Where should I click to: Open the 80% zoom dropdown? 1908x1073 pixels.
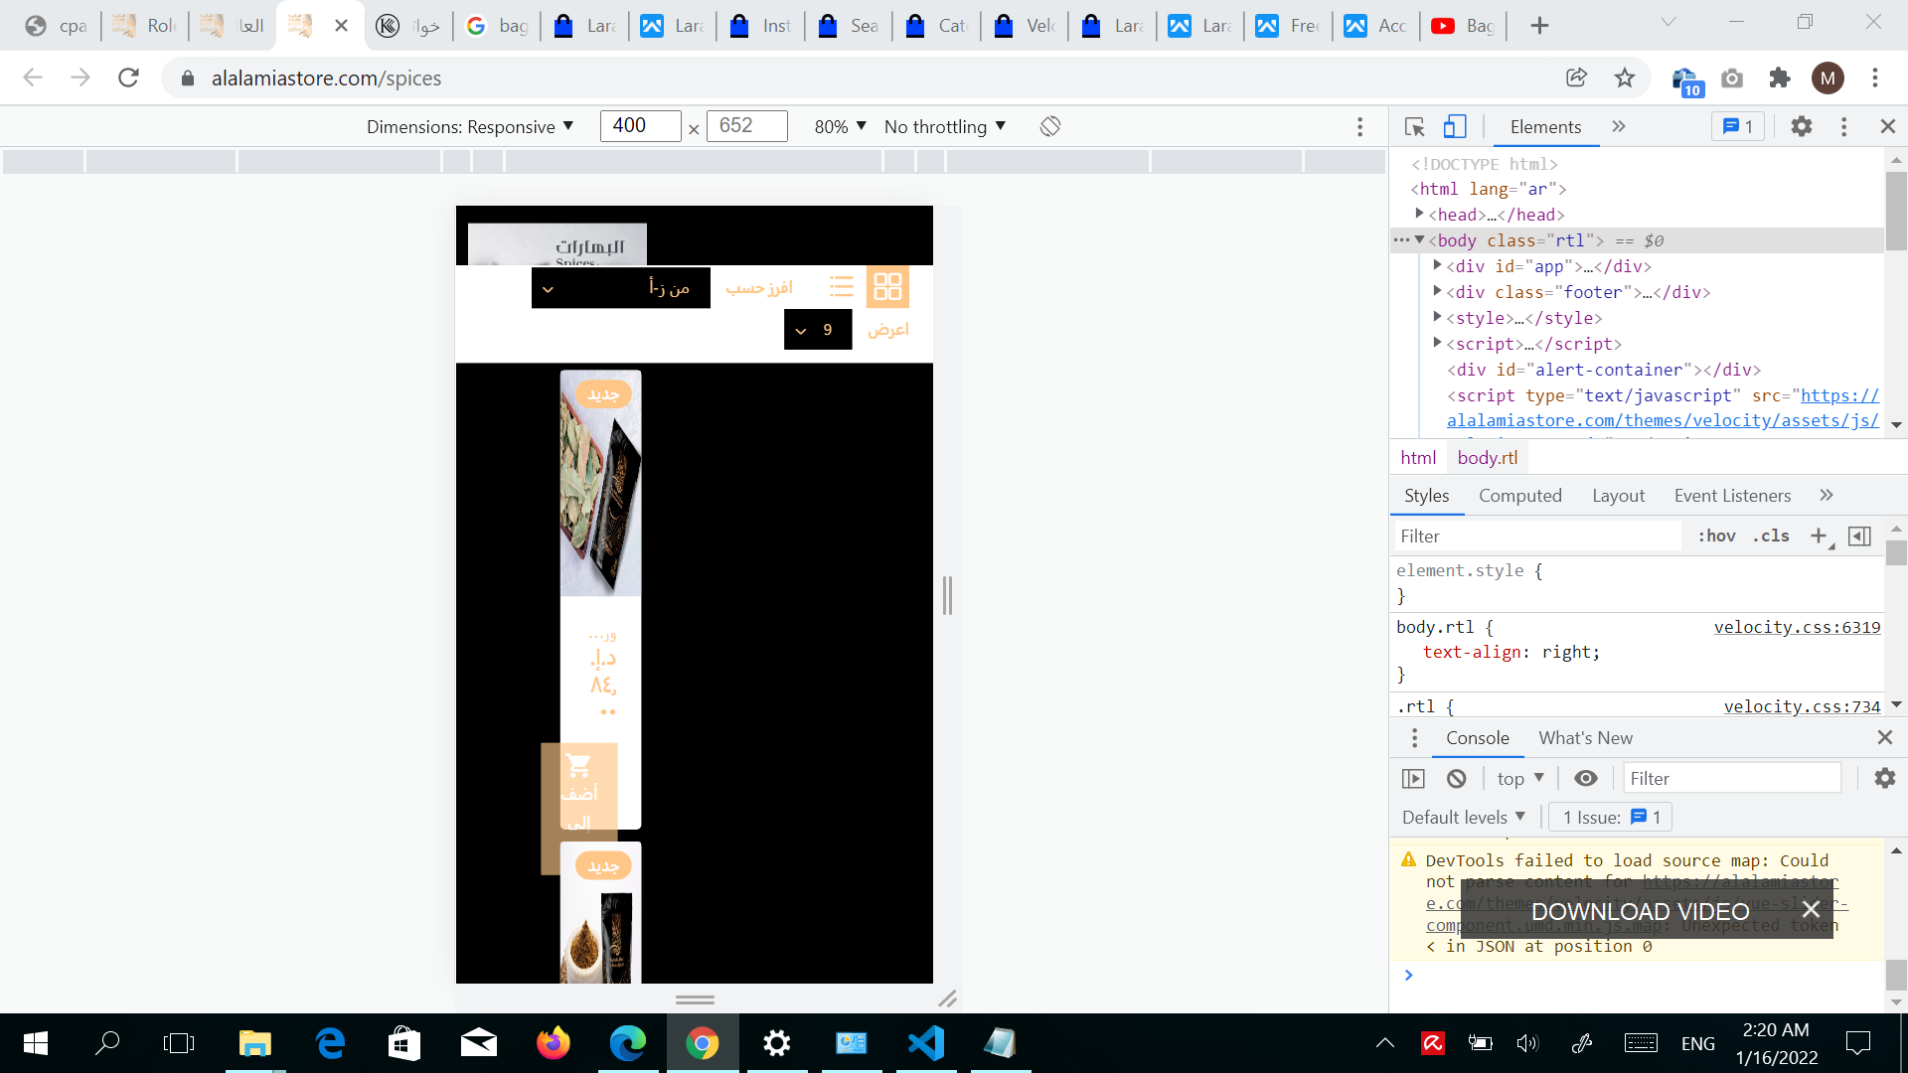(841, 126)
